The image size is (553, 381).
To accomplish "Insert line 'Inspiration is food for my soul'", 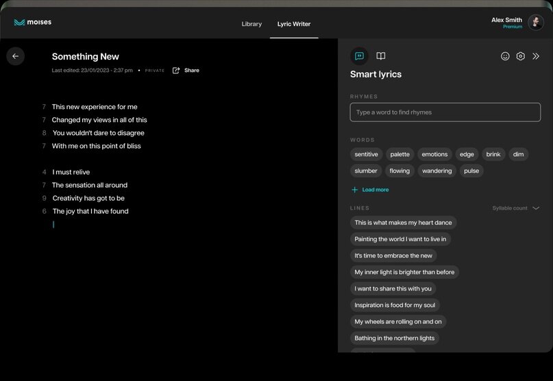I will point(395,305).
